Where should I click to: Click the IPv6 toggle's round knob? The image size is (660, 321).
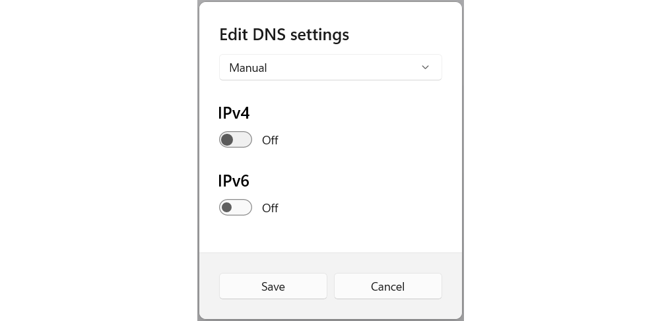pos(227,208)
